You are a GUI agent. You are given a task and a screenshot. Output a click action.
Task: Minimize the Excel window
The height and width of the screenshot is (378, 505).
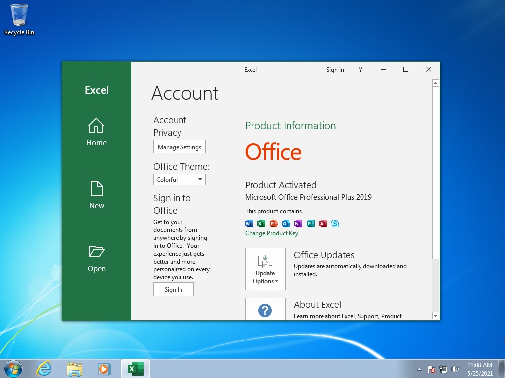click(x=383, y=69)
